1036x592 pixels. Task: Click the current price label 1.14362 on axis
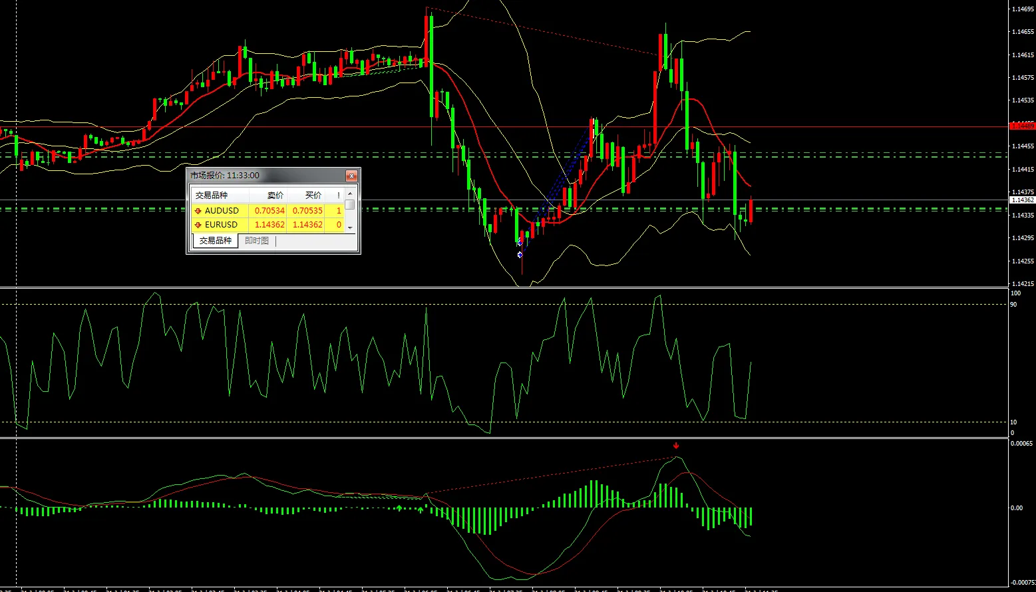click(x=1022, y=200)
